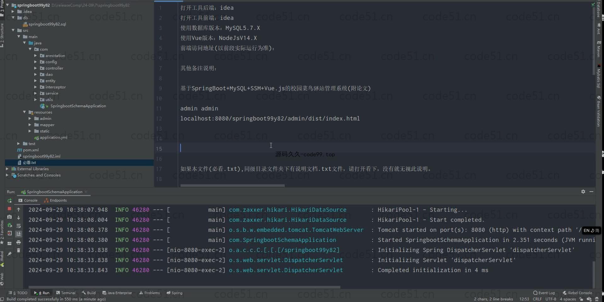604x302 pixels.
Task: Select SpringbootSchemaApplication class in tree
Action: click(73, 106)
